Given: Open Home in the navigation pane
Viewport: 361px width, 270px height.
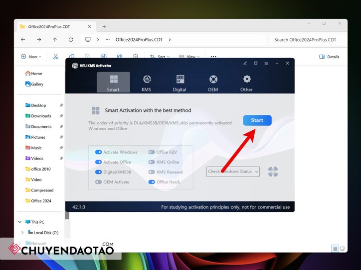Looking at the screenshot, I should coord(33,74).
